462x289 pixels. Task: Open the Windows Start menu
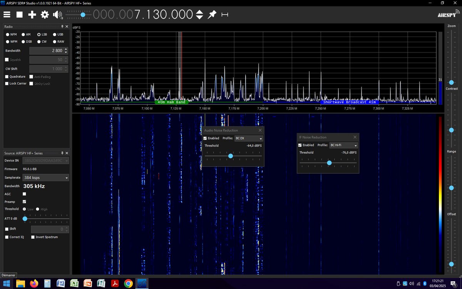point(7,284)
